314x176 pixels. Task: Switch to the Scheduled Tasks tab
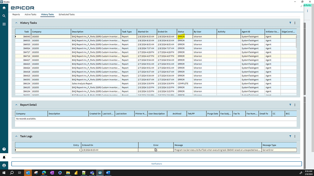(x=66, y=14)
